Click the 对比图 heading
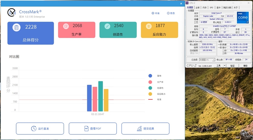 pyautogui.click(x=14, y=57)
